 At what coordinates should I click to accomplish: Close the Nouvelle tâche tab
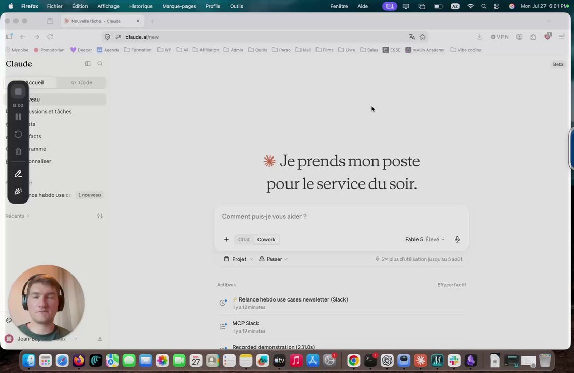(x=138, y=21)
